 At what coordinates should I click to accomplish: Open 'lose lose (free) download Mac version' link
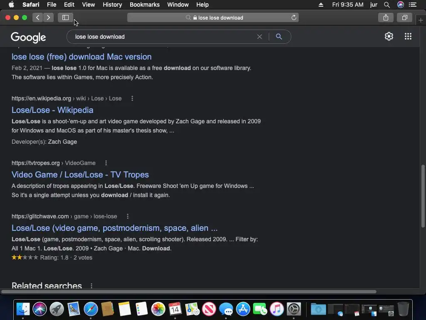(x=82, y=57)
